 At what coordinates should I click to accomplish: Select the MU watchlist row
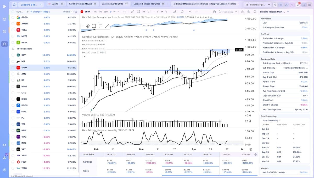coord(43,61)
